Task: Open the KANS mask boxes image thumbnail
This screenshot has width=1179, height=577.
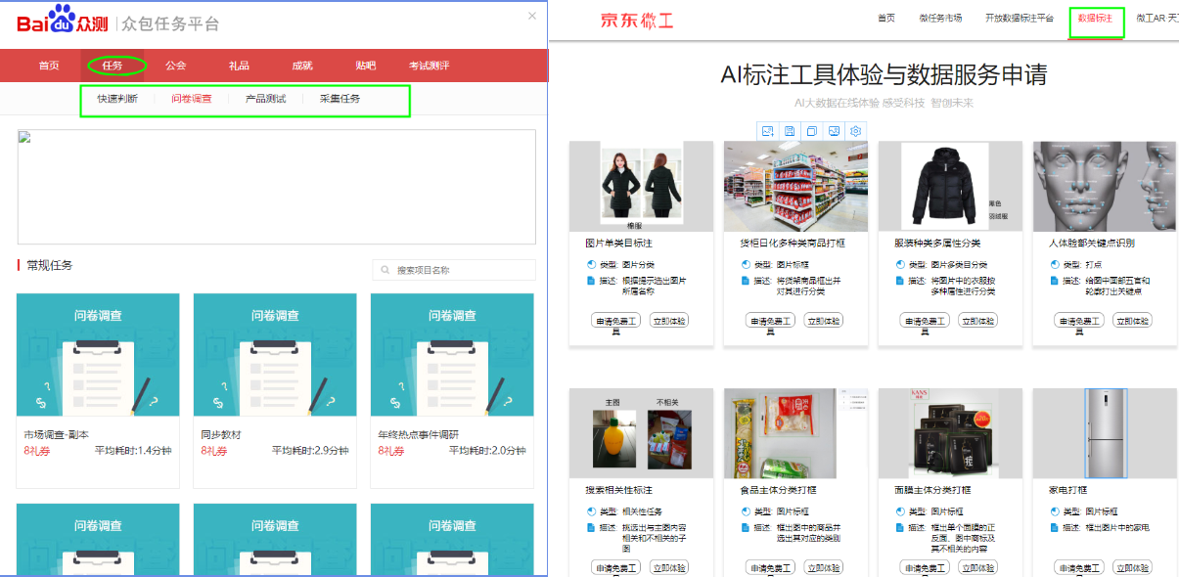Action: (x=951, y=433)
